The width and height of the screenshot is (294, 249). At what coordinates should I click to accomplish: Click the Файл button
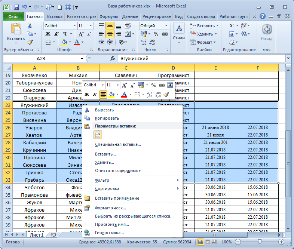point(13,16)
